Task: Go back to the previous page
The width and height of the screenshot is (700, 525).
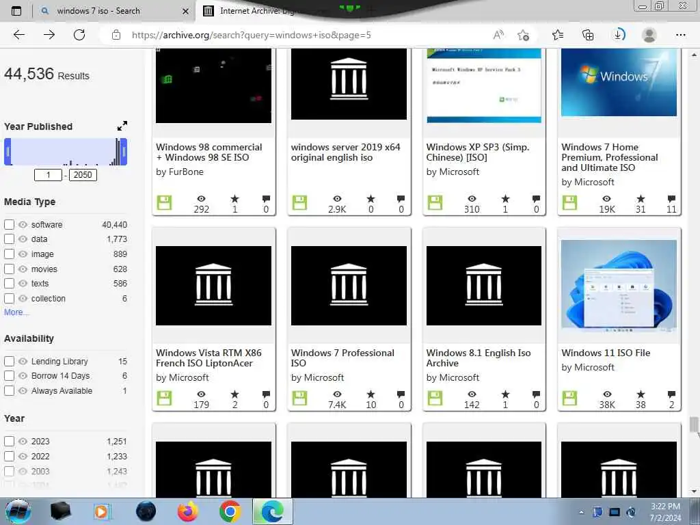Action: [x=18, y=35]
